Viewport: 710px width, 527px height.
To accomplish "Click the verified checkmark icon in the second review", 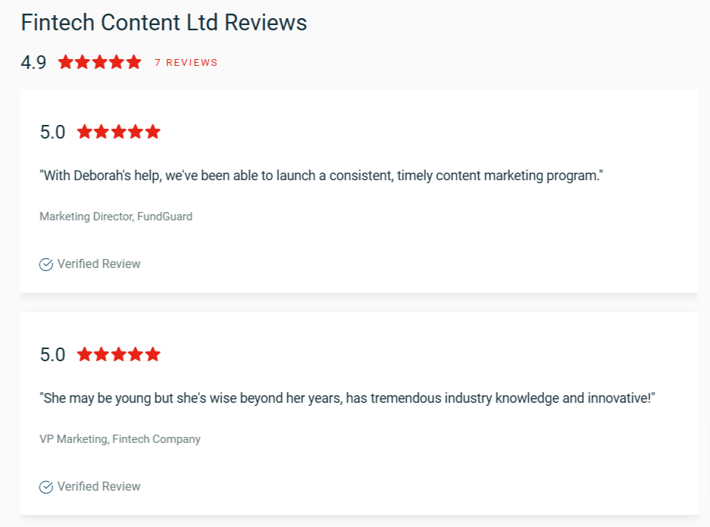I will [45, 487].
